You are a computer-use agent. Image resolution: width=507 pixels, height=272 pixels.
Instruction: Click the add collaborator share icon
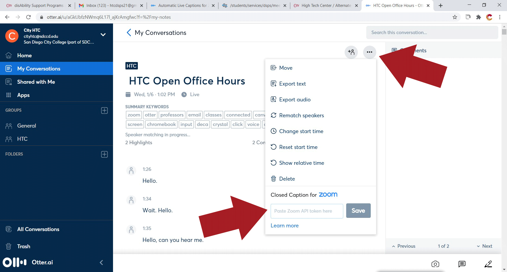tap(351, 52)
